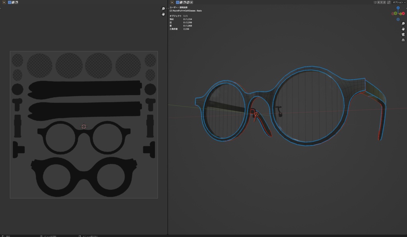Image resolution: width=407 pixels, height=237 pixels.
Task: Click the select tool icon in UV editor header
Action: click(4, 2)
